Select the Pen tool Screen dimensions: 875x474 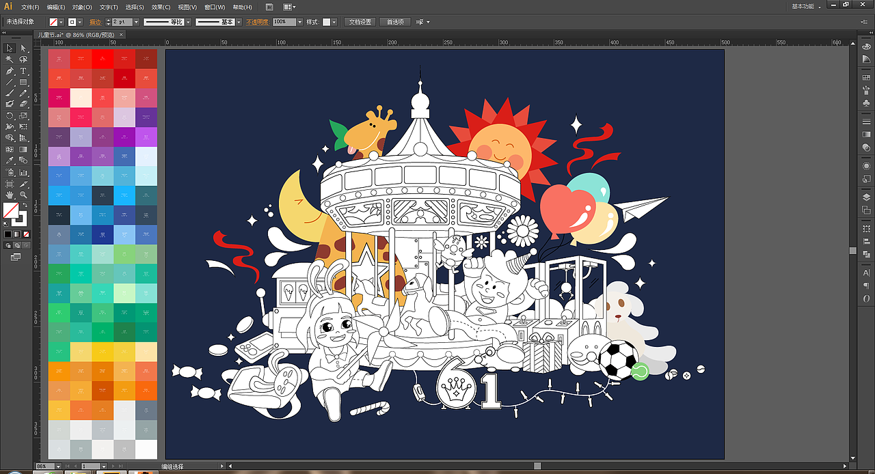coord(10,70)
